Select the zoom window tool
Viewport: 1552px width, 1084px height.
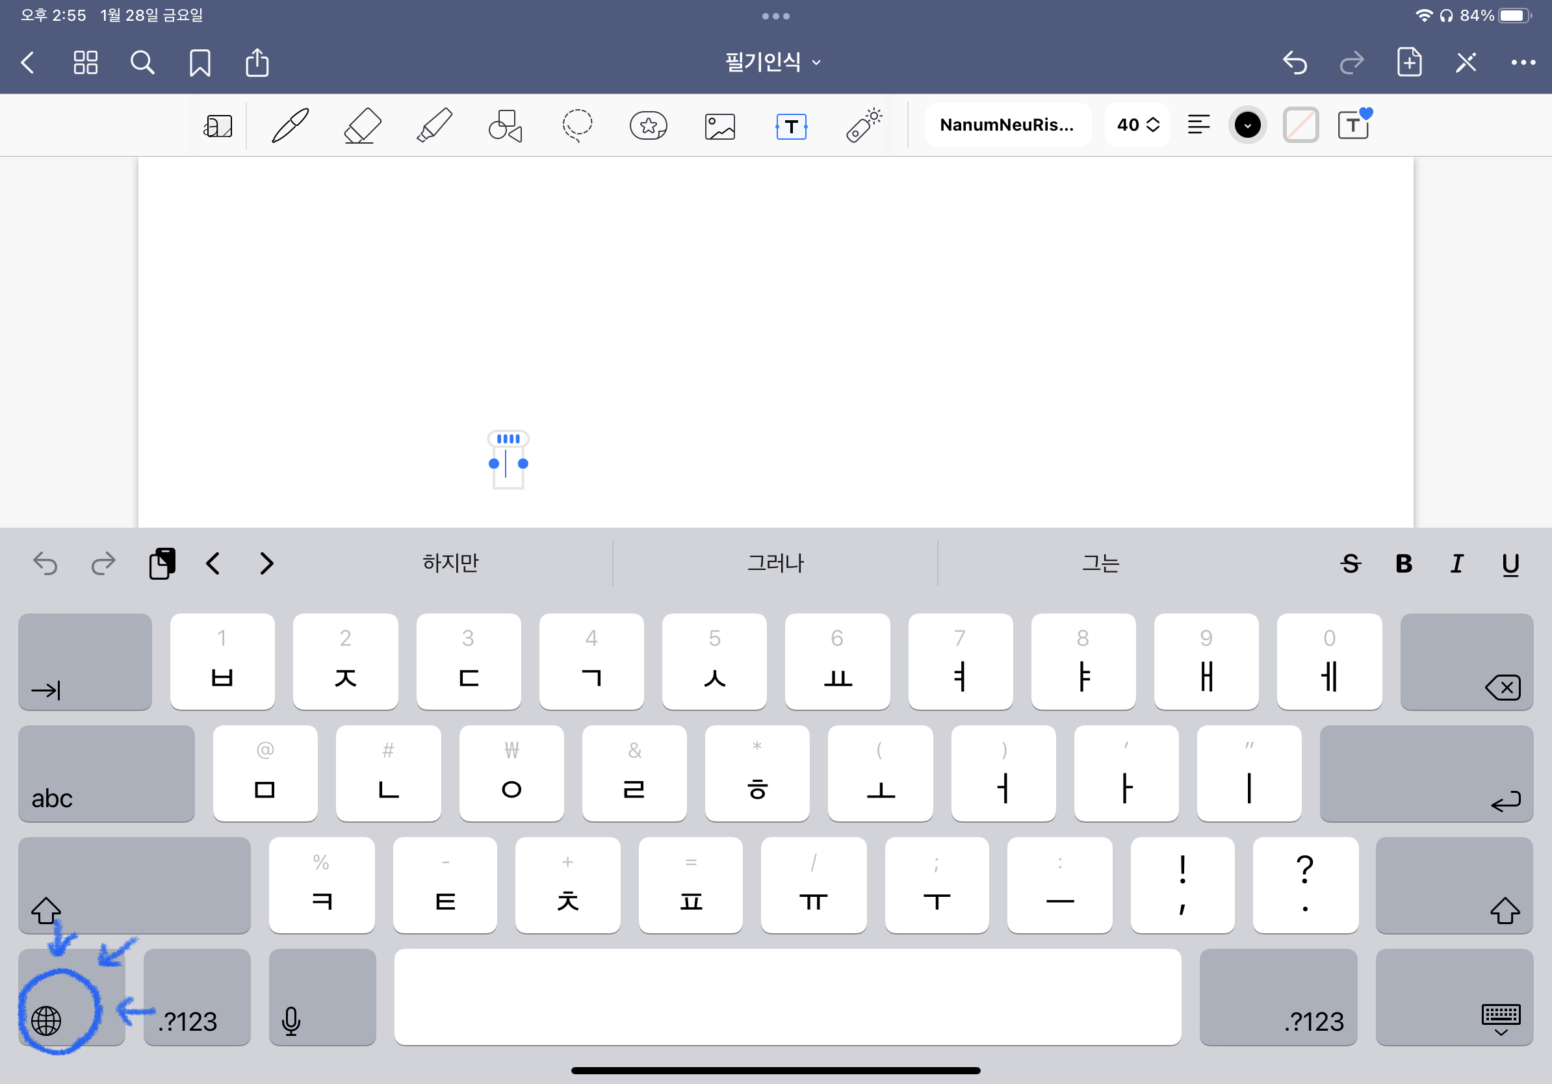(218, 125)
